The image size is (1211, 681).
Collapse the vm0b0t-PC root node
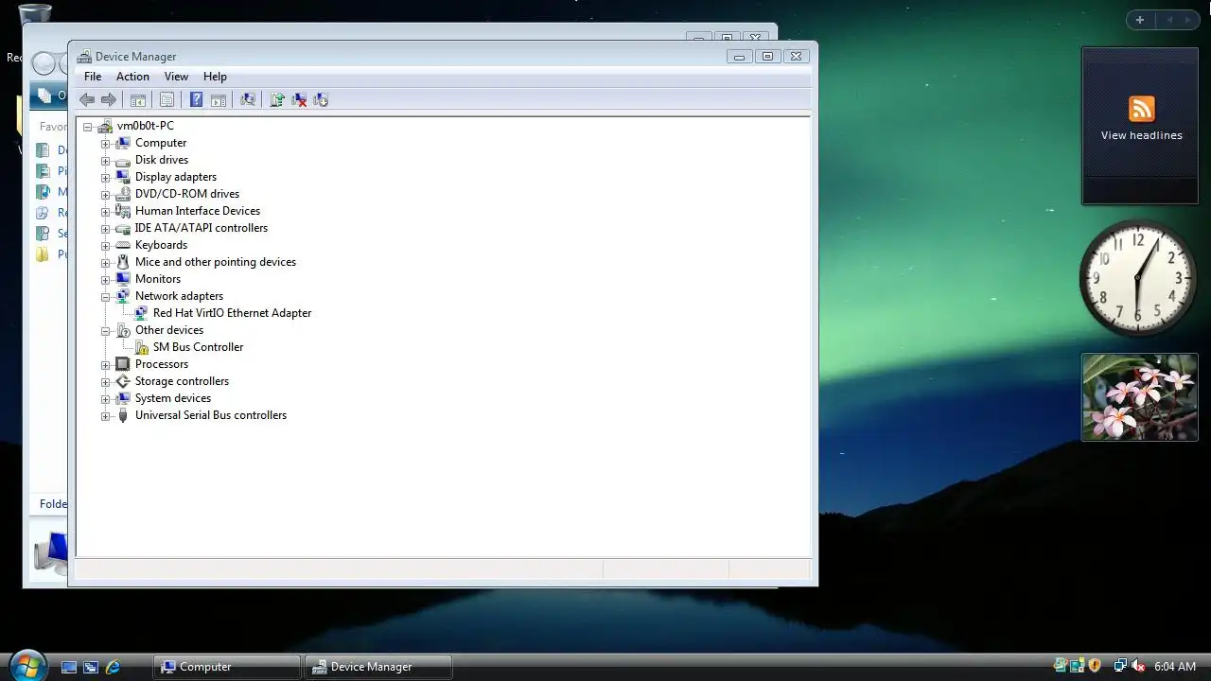tap(87, 127)
